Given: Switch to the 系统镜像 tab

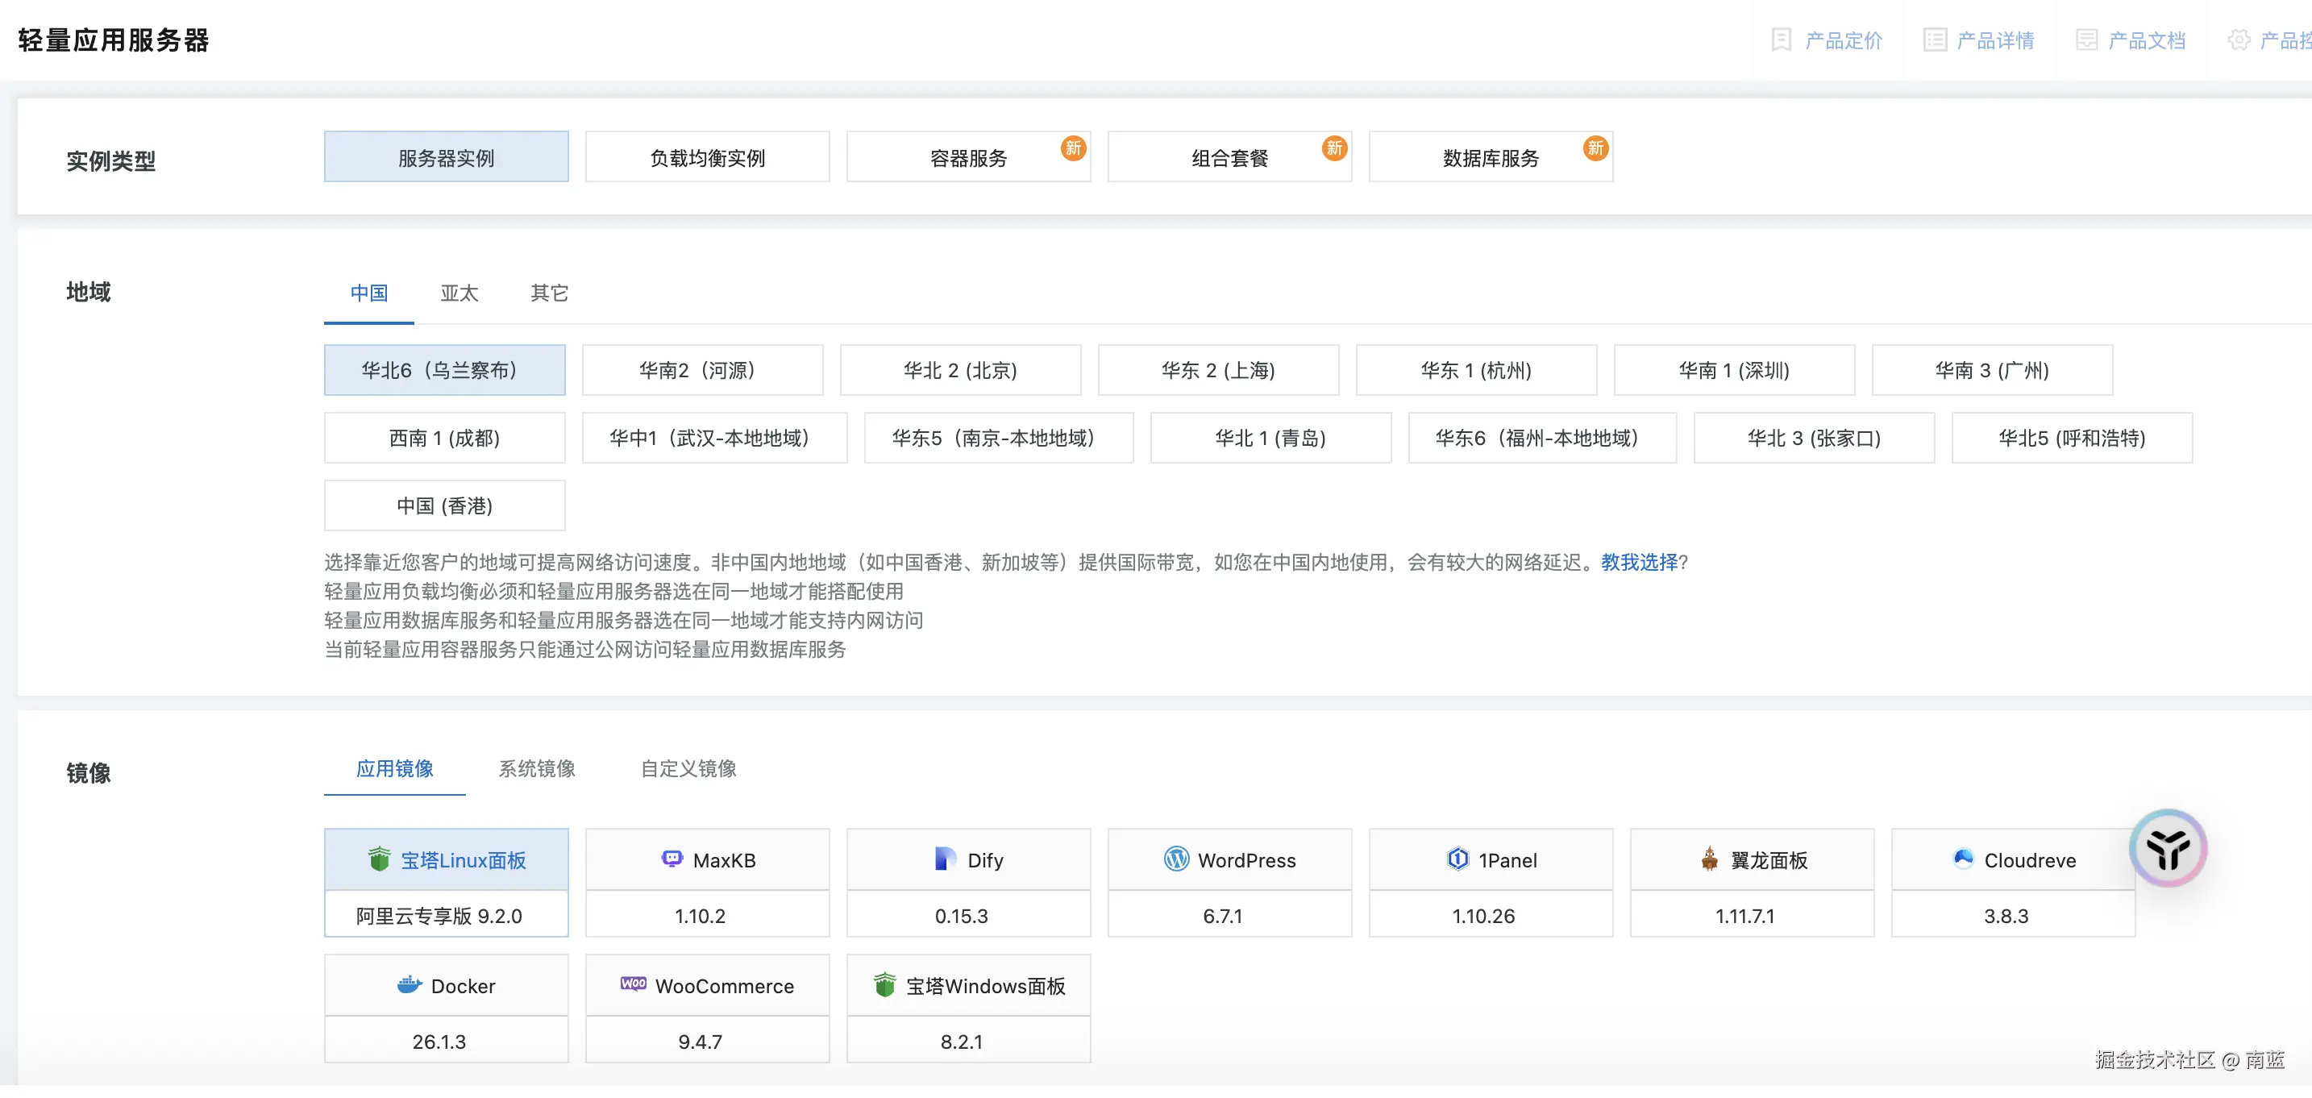Looking at the screenshot, I should tap(537, 768).
